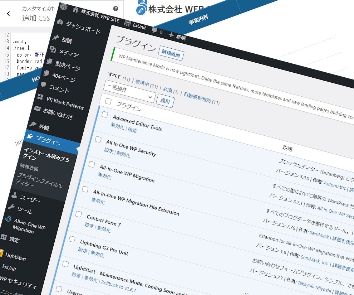This screenshot has width=354, height=295.
Task: Tick the All-in-One WP Migration plugin checkbox
Action: click(x=92, y=164)
